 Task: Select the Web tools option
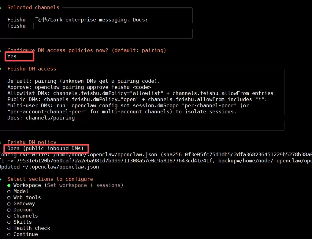(27, 197)
